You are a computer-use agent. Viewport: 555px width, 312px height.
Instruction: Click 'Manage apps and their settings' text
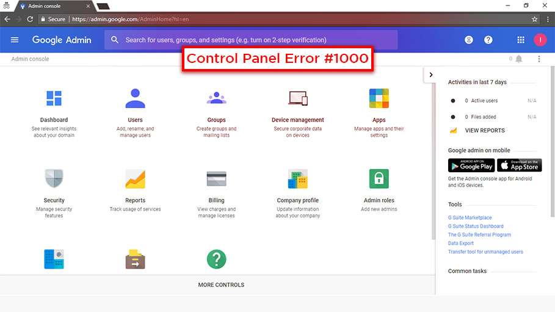coord(379,132)
